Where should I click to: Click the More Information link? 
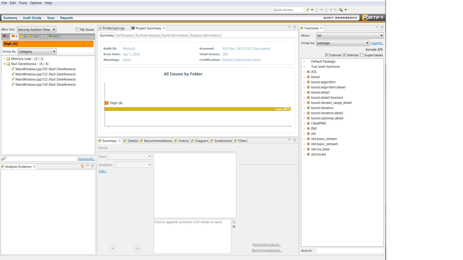[266, 245]
